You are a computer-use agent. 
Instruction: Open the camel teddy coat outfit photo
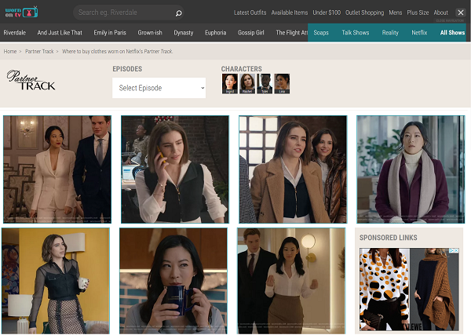click(x=293, y=169)
